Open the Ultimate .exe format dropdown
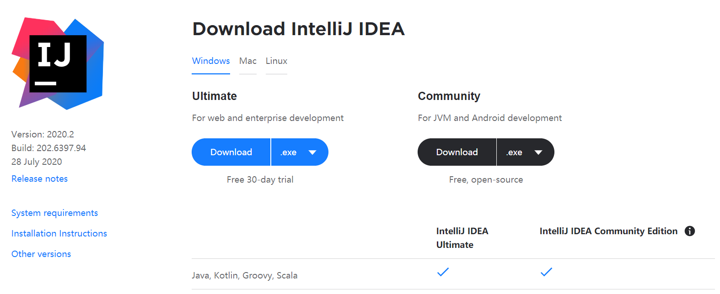This screenshot has width=720, height=294. (x=300, y=152)
